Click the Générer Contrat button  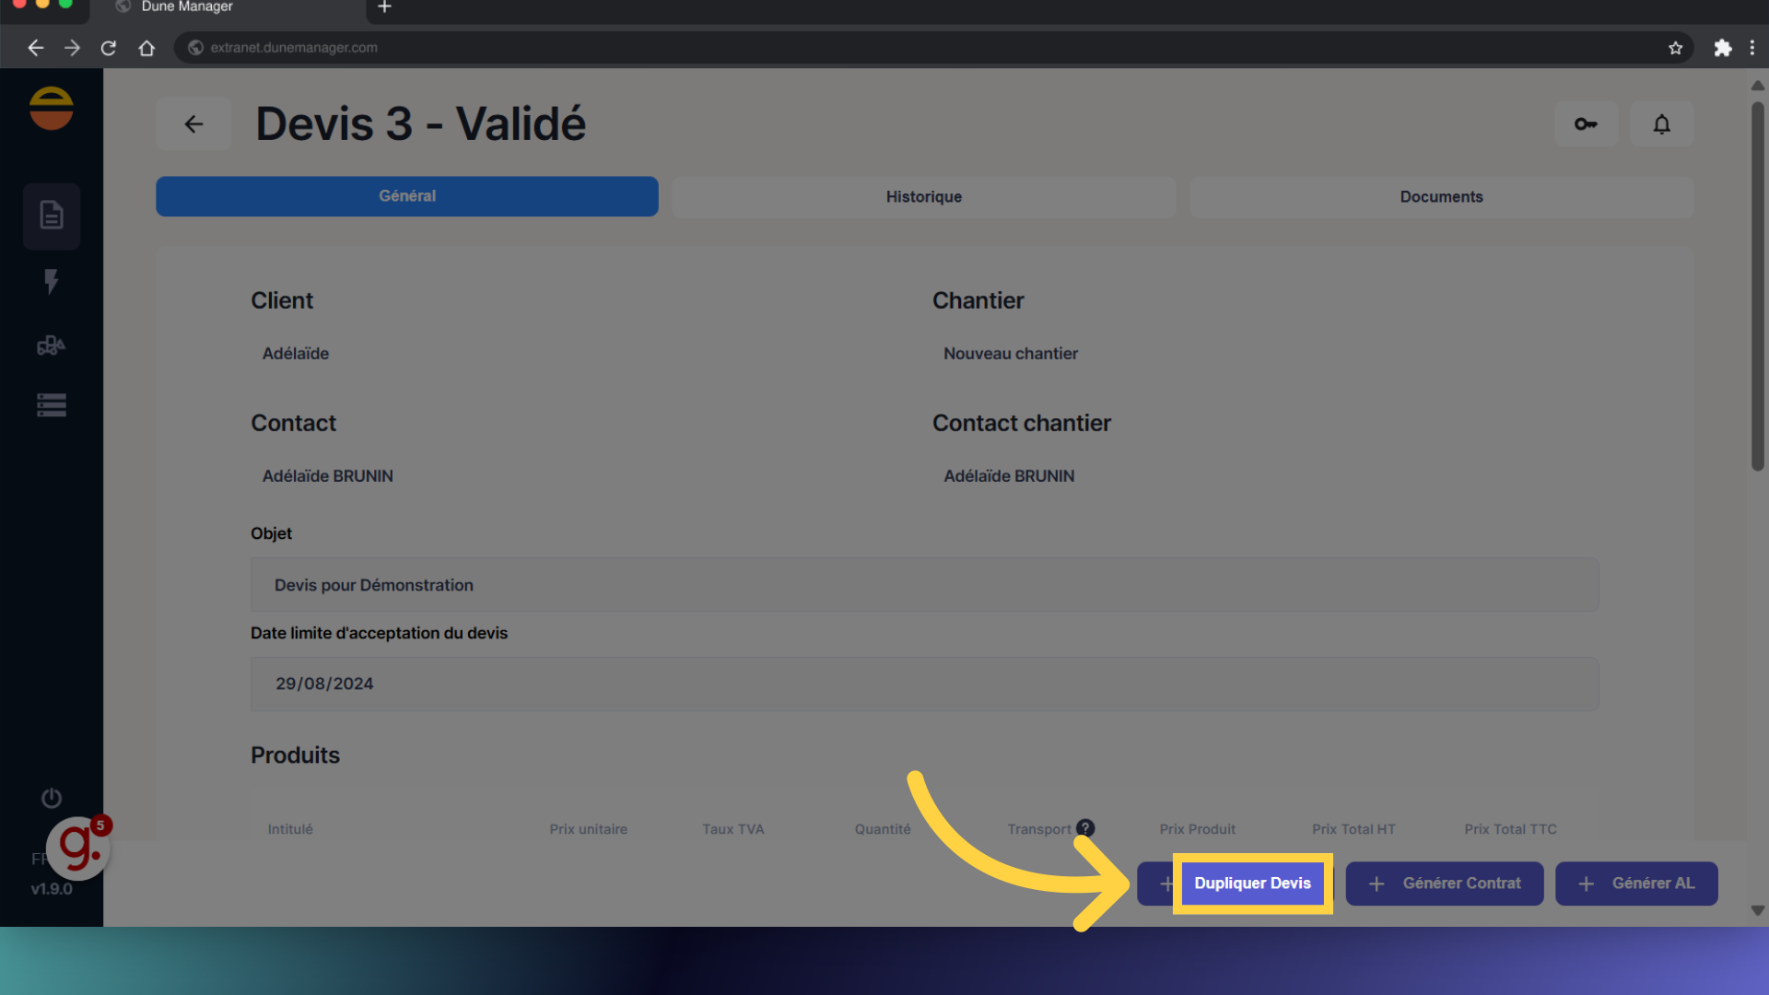[1444, 884]
